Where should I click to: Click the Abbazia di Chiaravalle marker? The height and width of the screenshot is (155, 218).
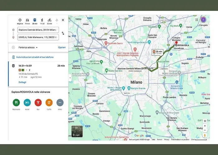[157, 112]
